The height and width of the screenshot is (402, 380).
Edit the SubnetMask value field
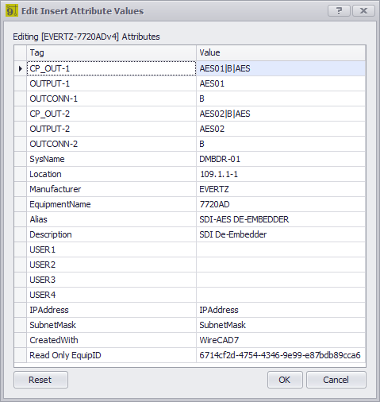[x=281, y=325]
